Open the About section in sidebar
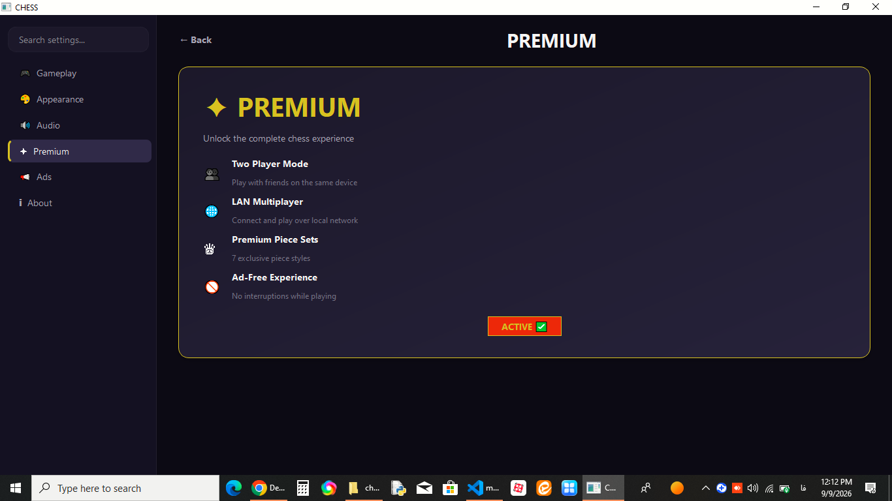The image size is (892, 501). tap(79, 203)
